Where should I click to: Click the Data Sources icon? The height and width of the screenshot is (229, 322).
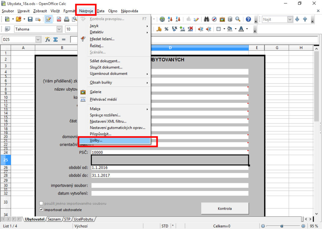(230, 19)
